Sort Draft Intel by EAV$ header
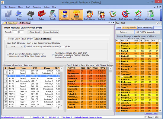Viewport: 163px width, 119px height. tap(103, 68)
